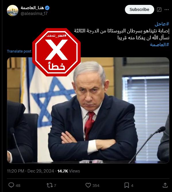Image resolution: width=172 pixels, height=192 pixels.
Task: Click the @aleasima_17 handle
Action: (34, 13)
